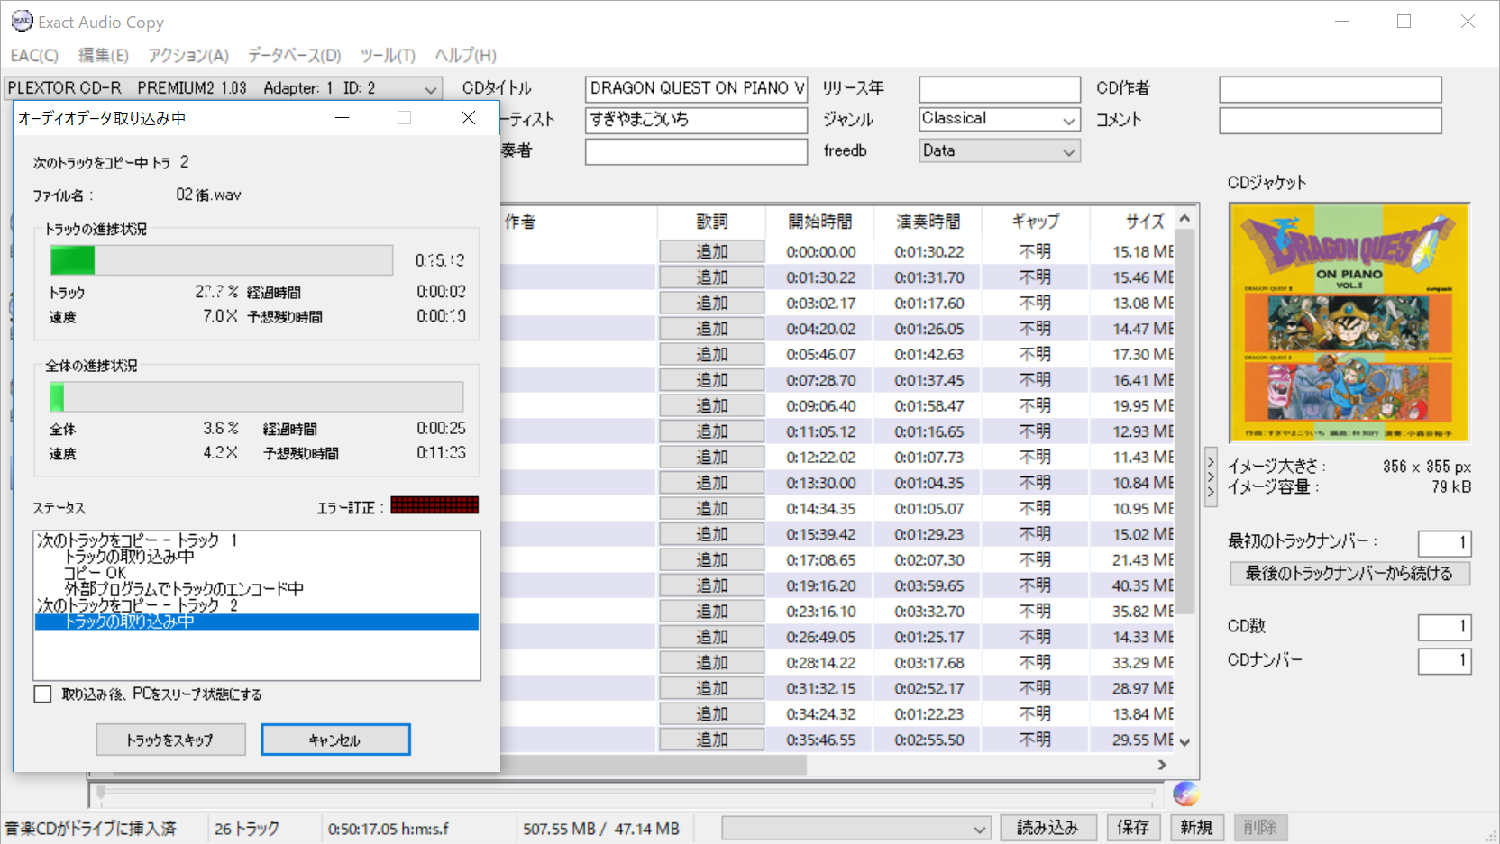Expand the panel arrows left of CD jacket info

click(x=1211, y=477)
